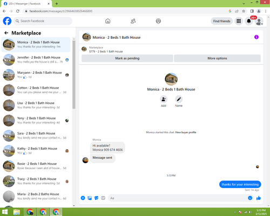Open Rosie conversation in the list
The width and height of the screenshot is (270, 216).
pos(36,166)
